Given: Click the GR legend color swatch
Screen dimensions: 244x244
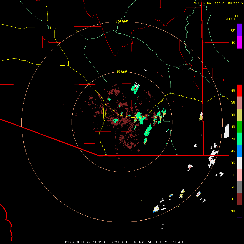Looking at the screenshot, I should [239, 102].
